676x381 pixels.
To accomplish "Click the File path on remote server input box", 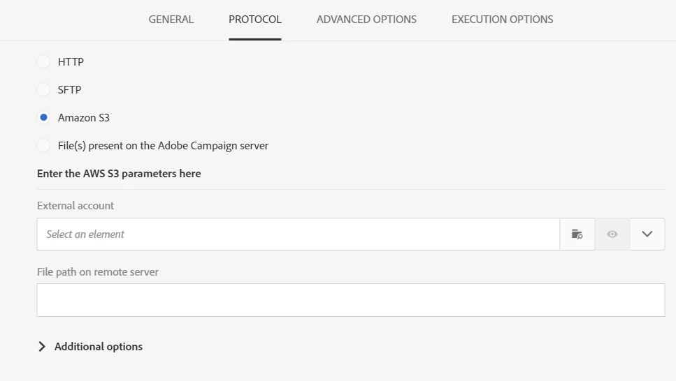I will 350,300.
